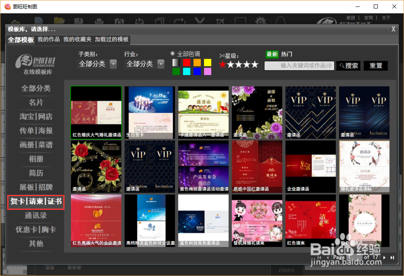Screen dimensions: 404x276
Task: Click the camera icon in main toolbar
Action: [x=119, y=21]
